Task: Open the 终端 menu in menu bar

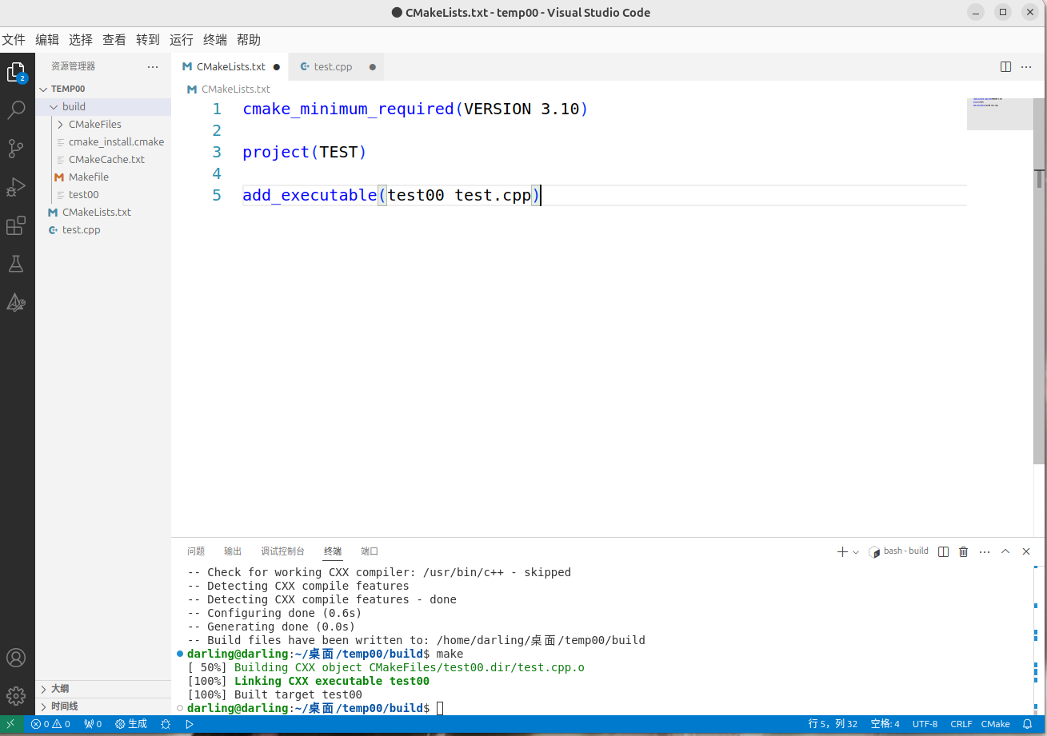Action: point(215,40)
